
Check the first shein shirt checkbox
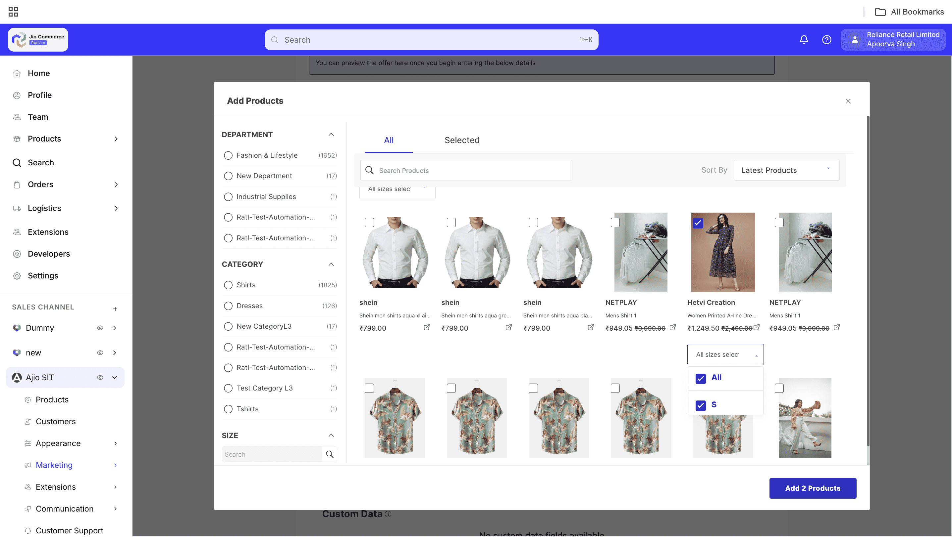(370, 223)
